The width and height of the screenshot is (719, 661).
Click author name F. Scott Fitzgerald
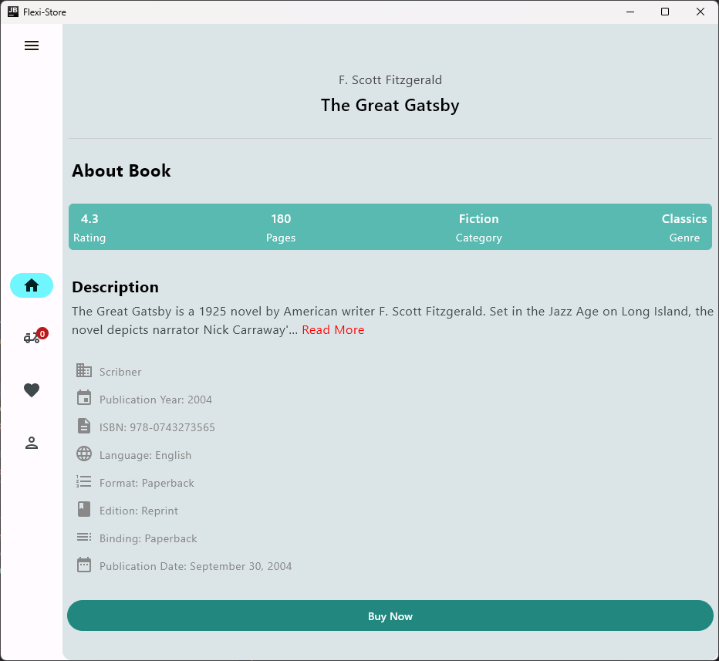390,80
